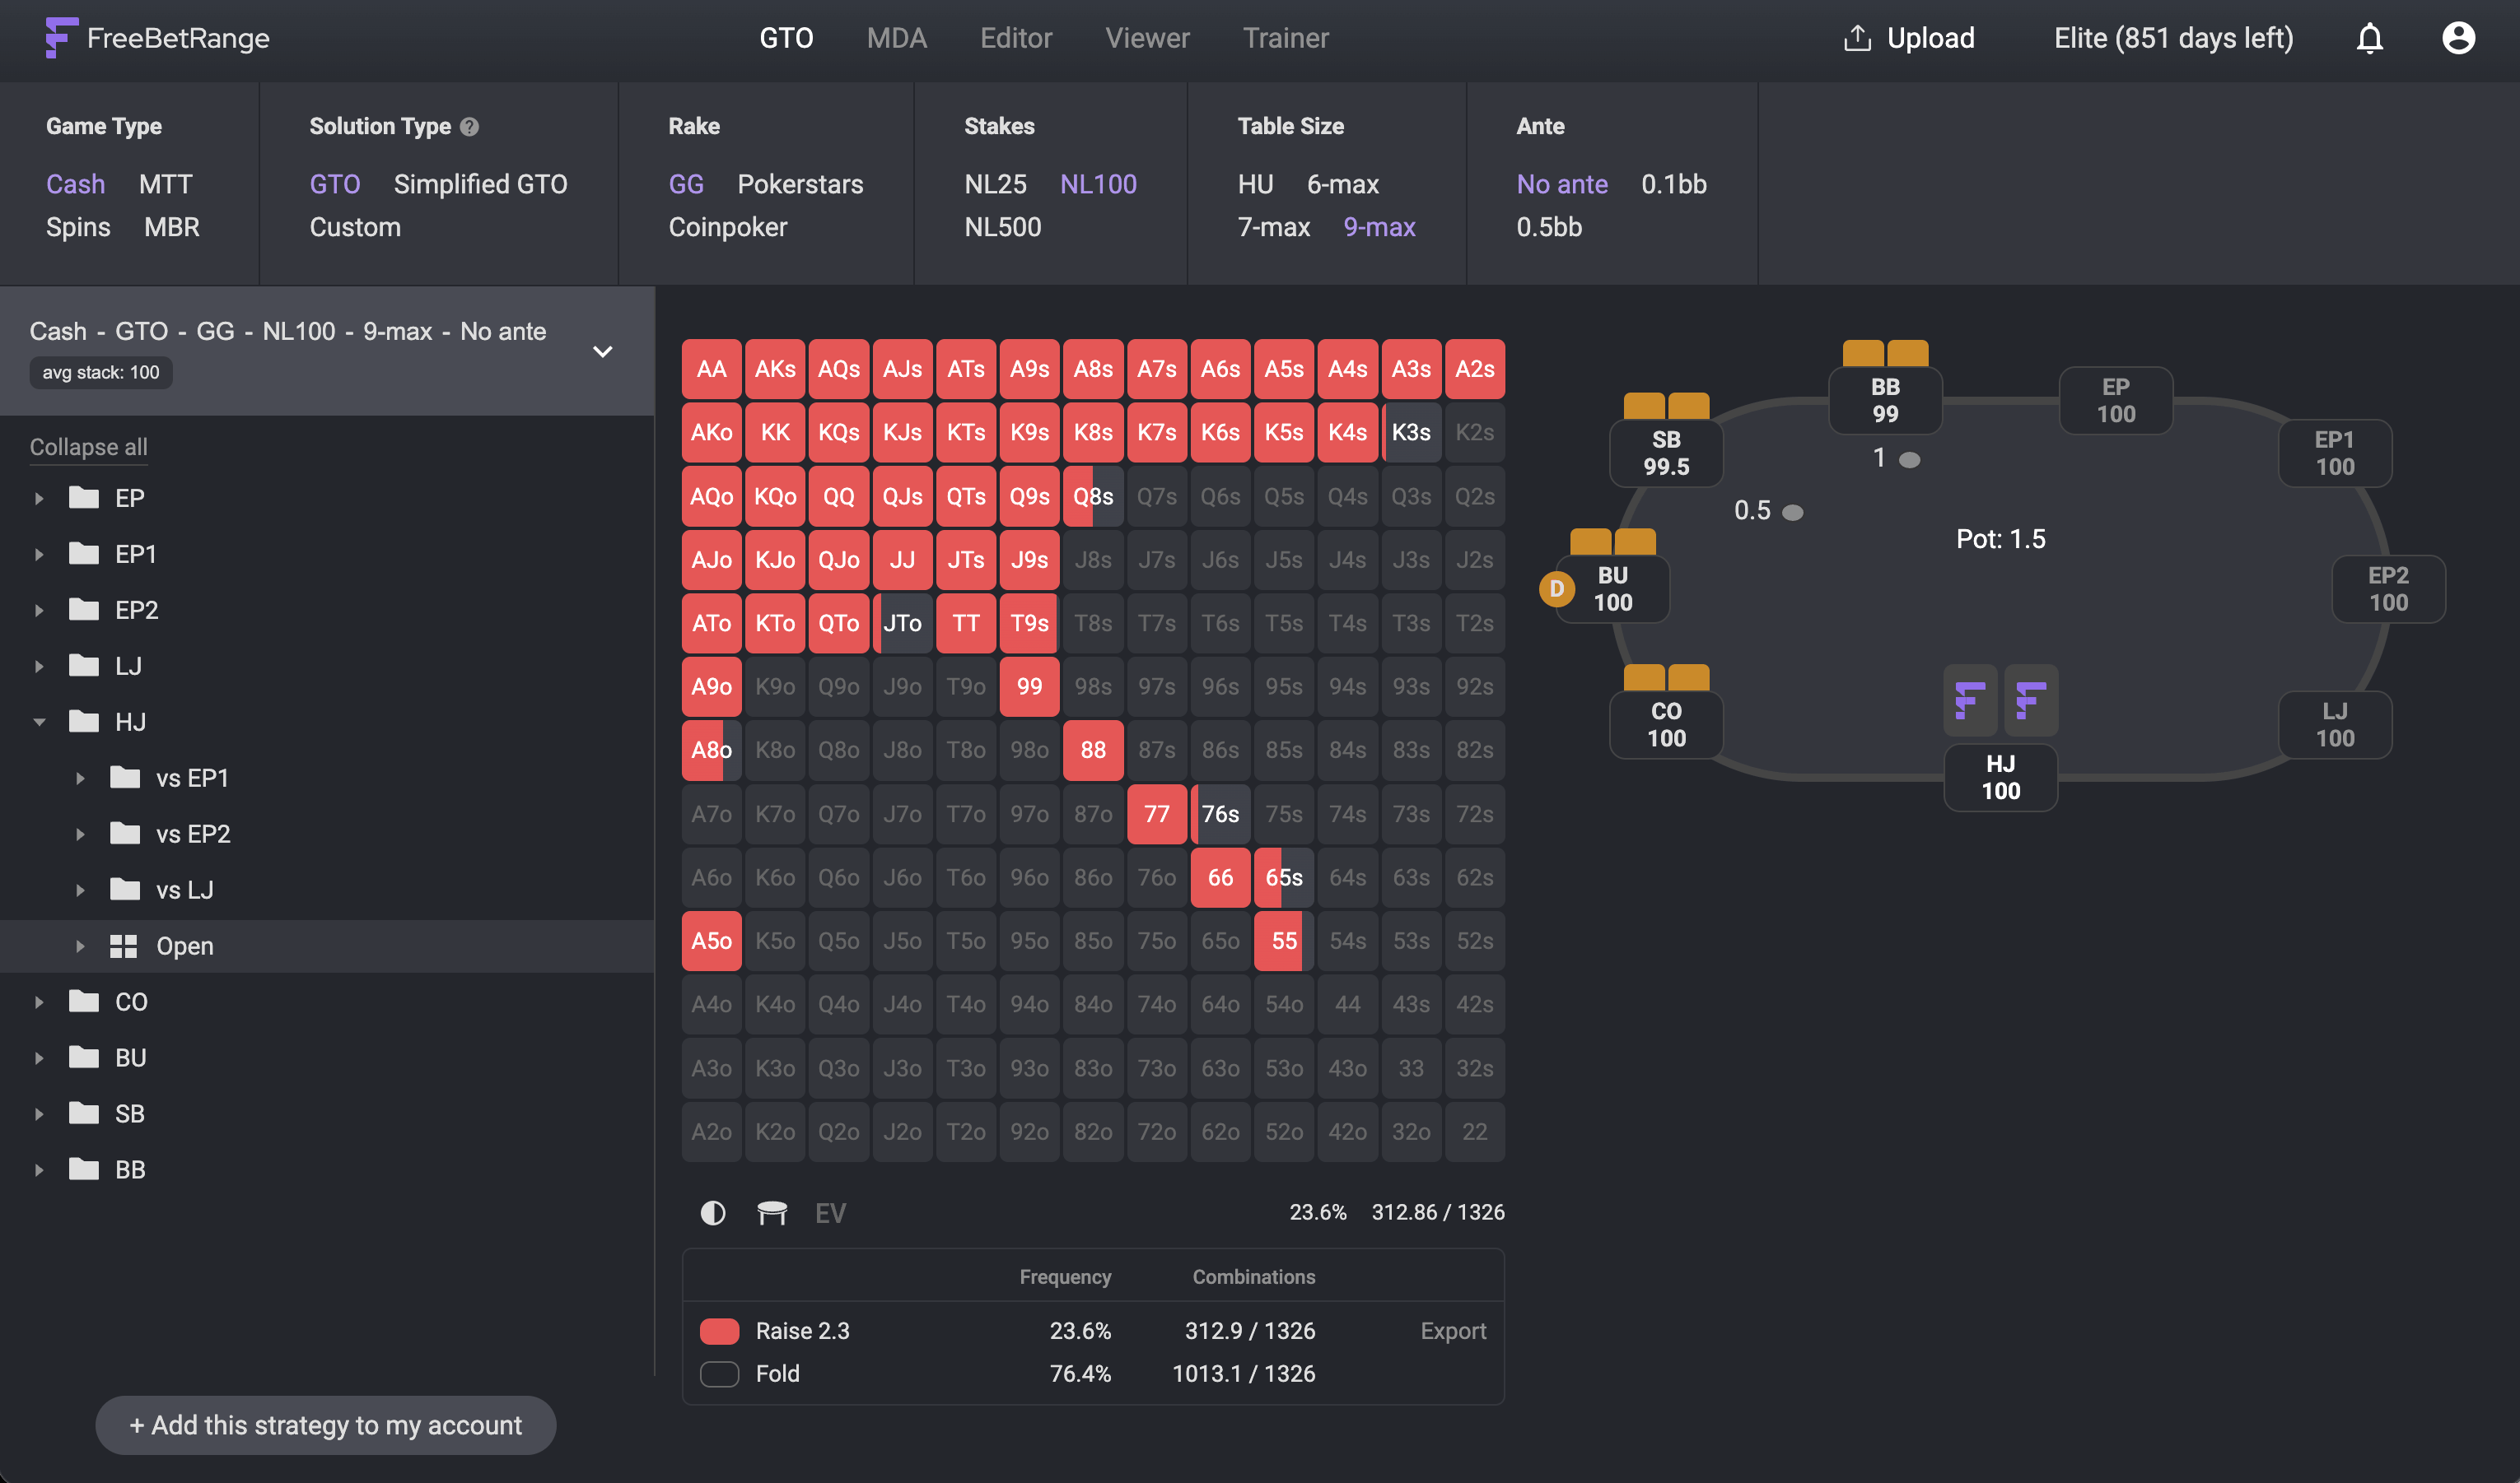This screenshot has width=2520, height=1483.
Task: Go to the Viewer tab
Action: (1147, 38)
